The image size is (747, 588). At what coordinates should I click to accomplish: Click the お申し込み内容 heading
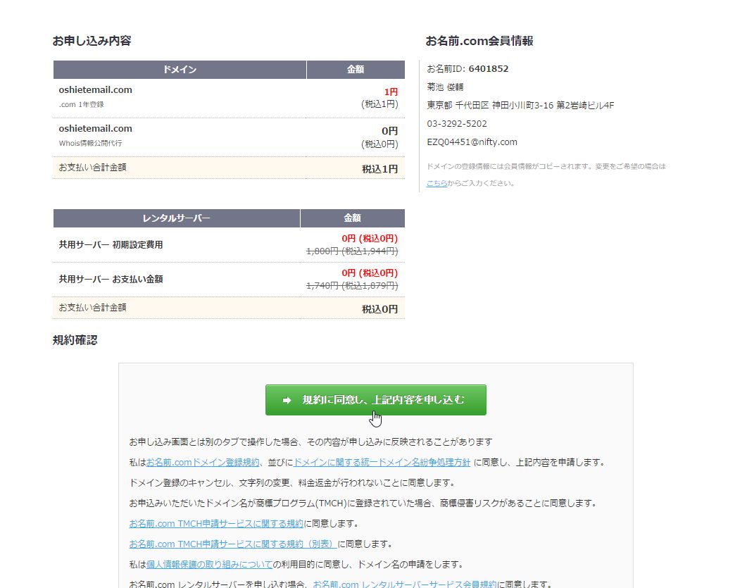tap(92, 41)
